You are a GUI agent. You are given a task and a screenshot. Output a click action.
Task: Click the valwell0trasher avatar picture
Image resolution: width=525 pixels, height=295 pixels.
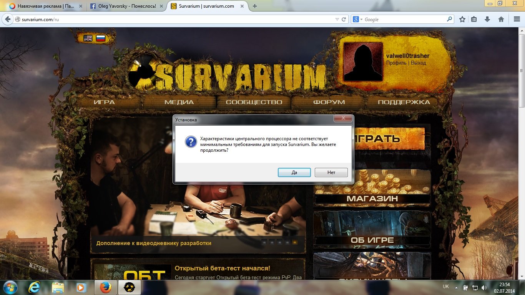click(x=363, y=61)
